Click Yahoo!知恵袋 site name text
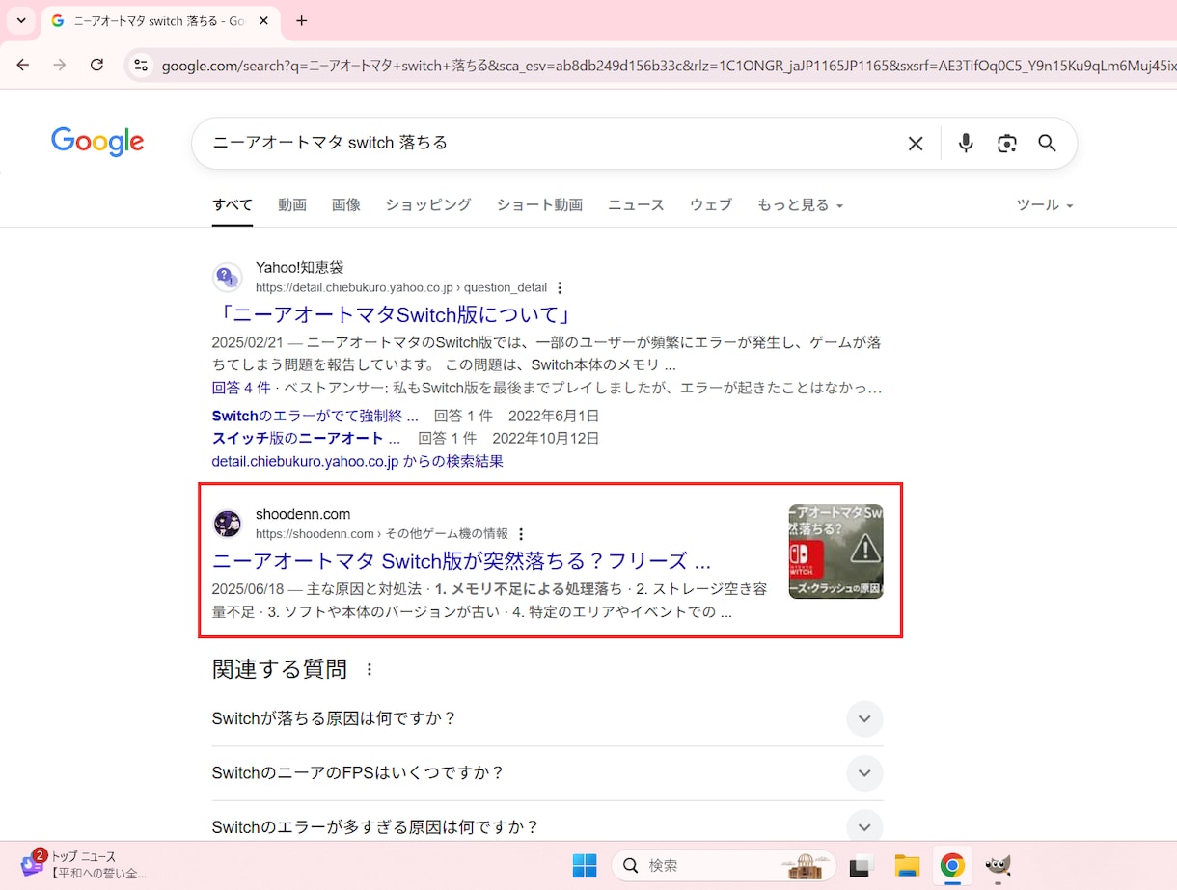This screenshot has width=1177, height=890. [299, 267]
